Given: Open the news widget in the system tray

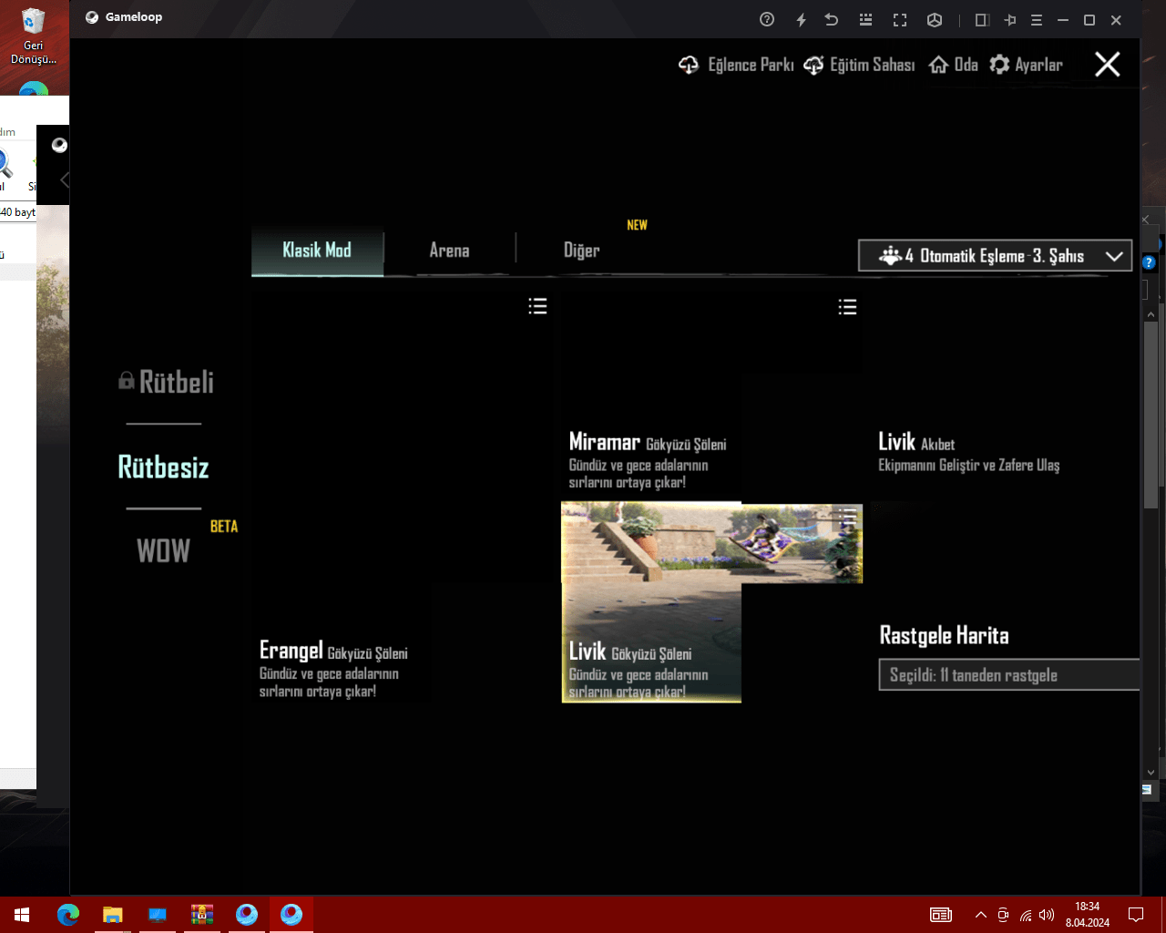Looking at the screenshot, I should point(941,915).
